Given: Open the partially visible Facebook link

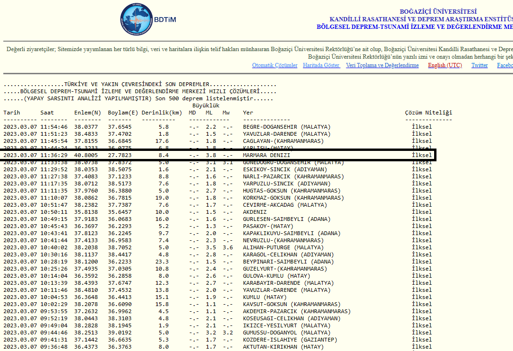Looking at the screenshot, I should click(504, 65).
